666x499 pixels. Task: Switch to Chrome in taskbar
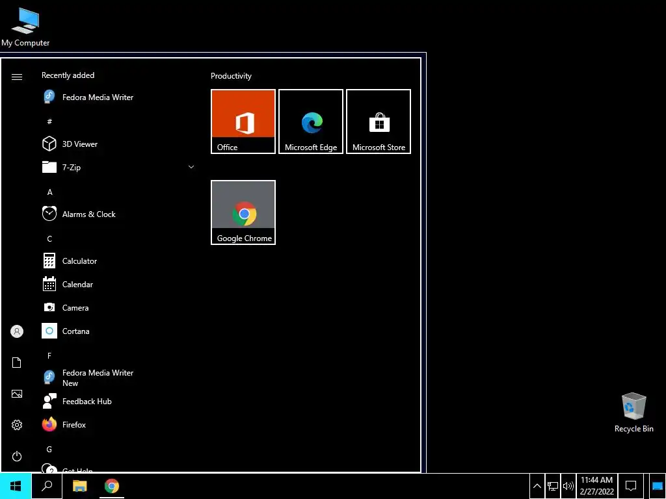click(x=112, y=486)
